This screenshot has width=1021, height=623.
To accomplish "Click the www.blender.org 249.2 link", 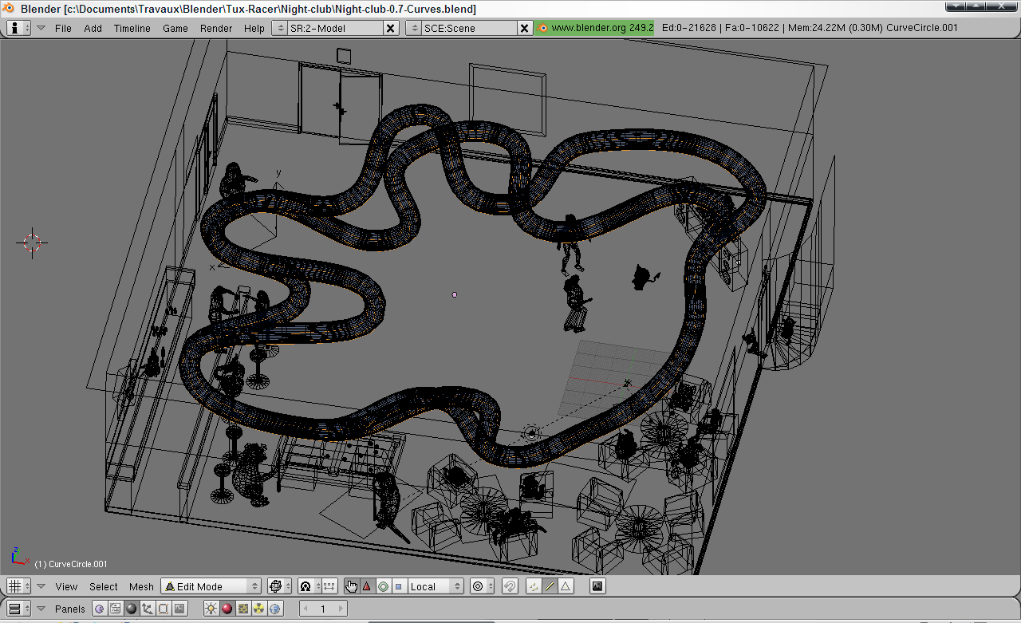I will (x=594, y=28).
